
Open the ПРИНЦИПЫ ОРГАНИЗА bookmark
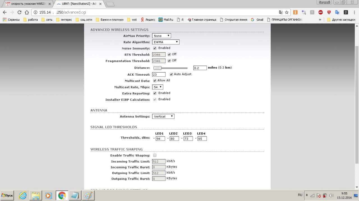(285, 20)
